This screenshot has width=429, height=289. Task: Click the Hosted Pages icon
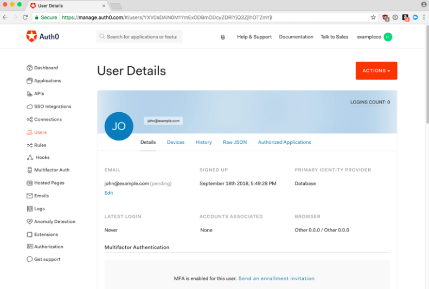point(29,183)
